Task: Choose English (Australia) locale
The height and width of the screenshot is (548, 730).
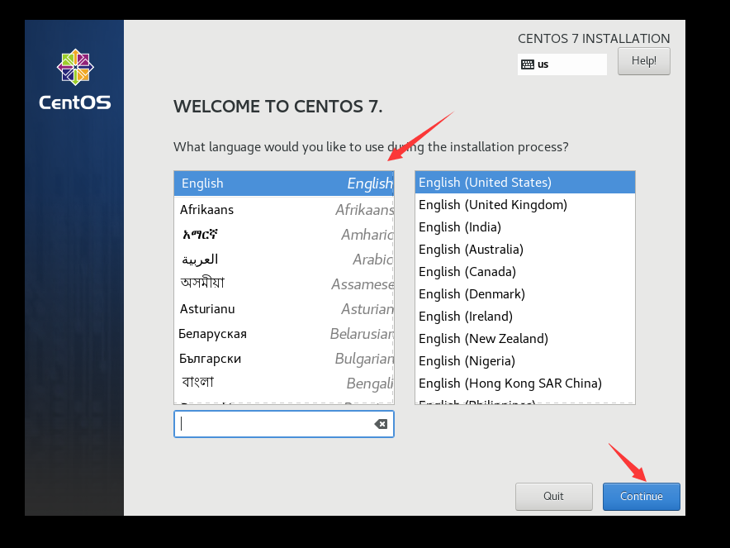Action: pos(524,250)
